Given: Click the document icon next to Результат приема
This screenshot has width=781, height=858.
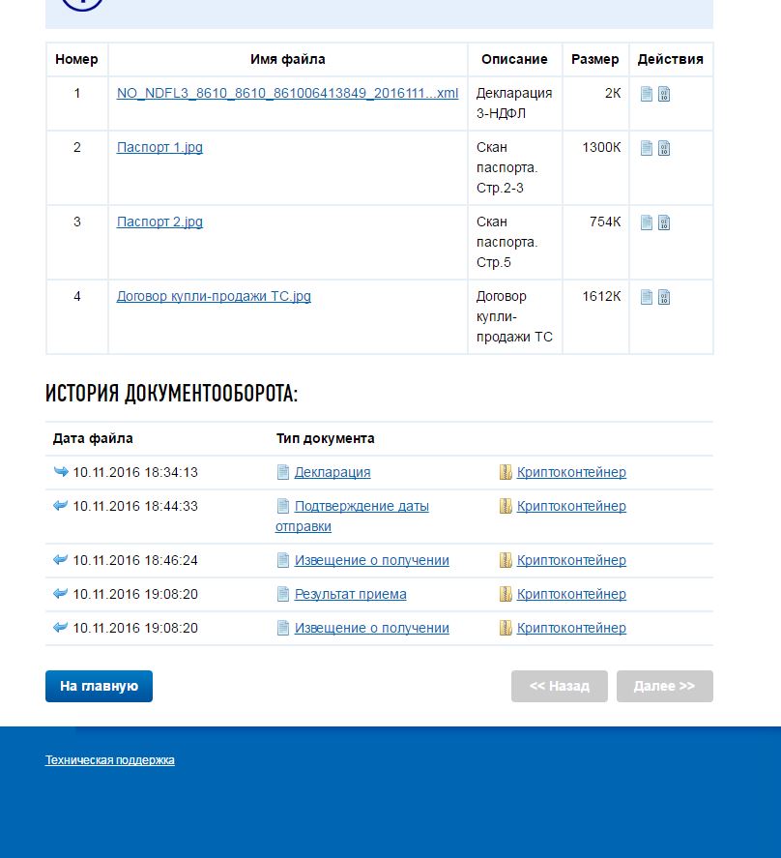Looking at the screenshot, I should click(x=283, y=594).
